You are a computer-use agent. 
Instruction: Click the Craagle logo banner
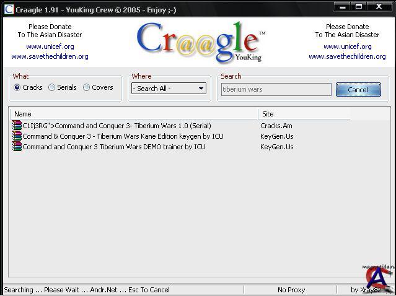click(x=201, y=43)
